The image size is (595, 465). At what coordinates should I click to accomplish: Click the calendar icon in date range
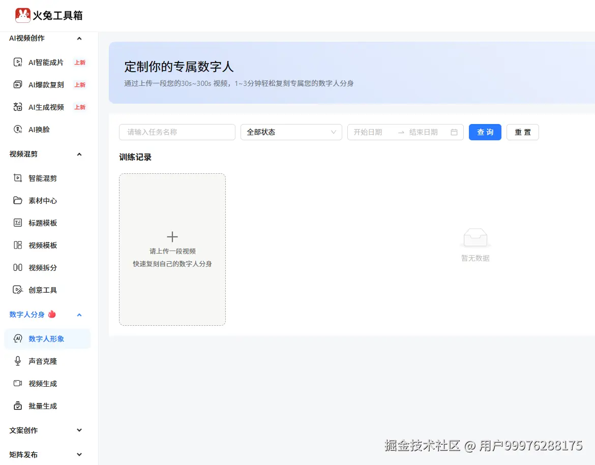(x=454, y=132)
